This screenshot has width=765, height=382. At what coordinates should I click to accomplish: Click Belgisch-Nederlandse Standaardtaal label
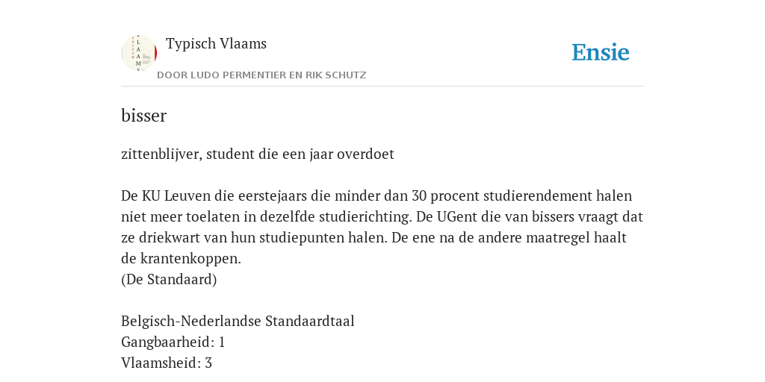238,321
